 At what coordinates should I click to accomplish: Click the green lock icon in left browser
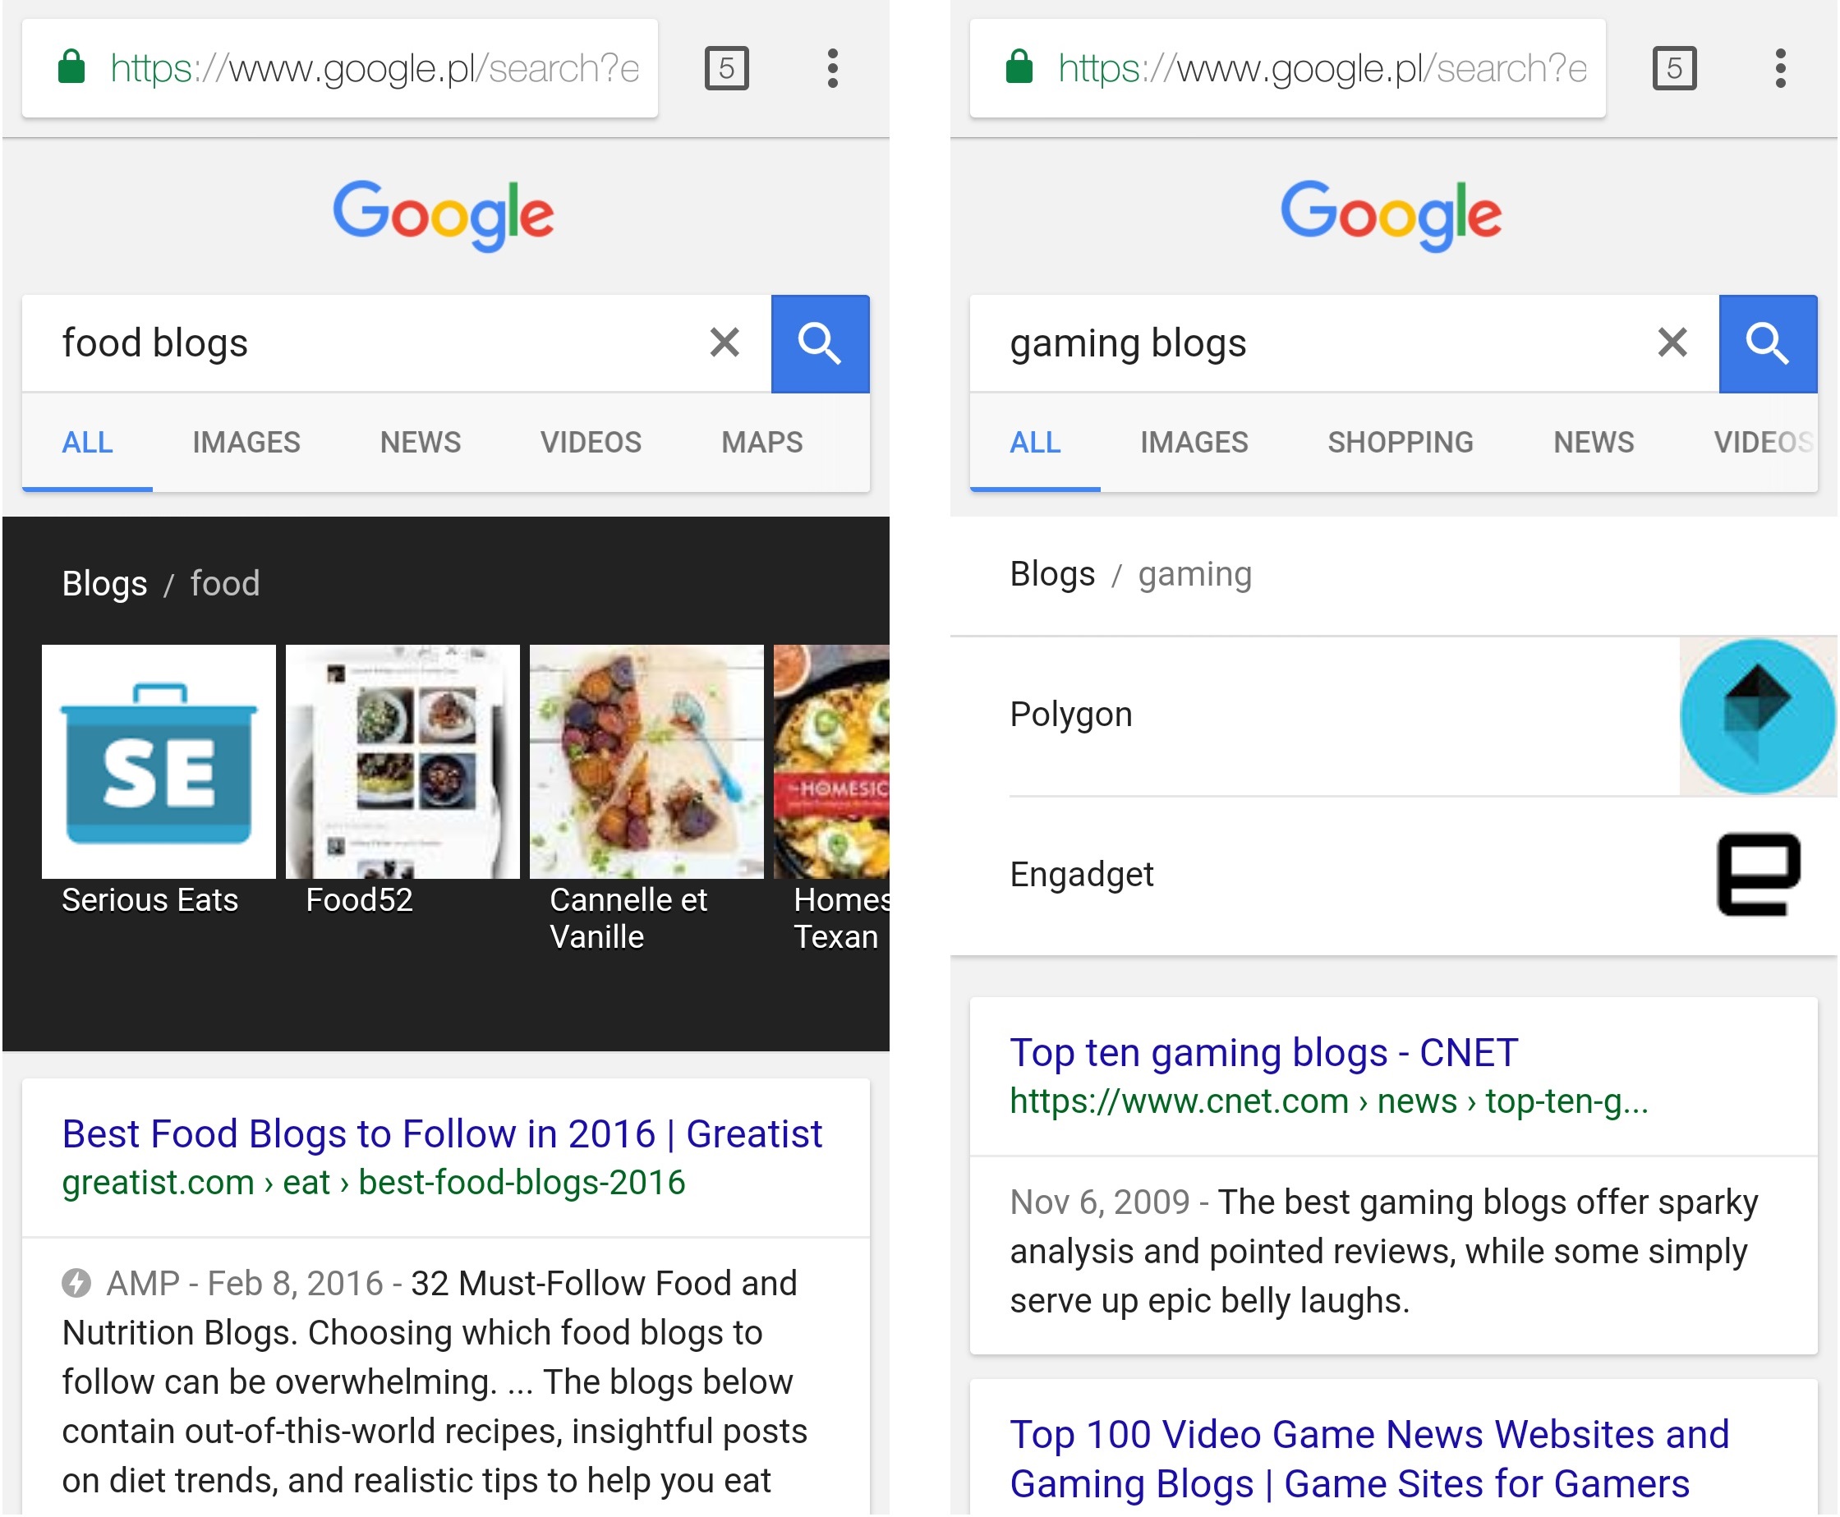pyautogui.click(x=71, y=67)
